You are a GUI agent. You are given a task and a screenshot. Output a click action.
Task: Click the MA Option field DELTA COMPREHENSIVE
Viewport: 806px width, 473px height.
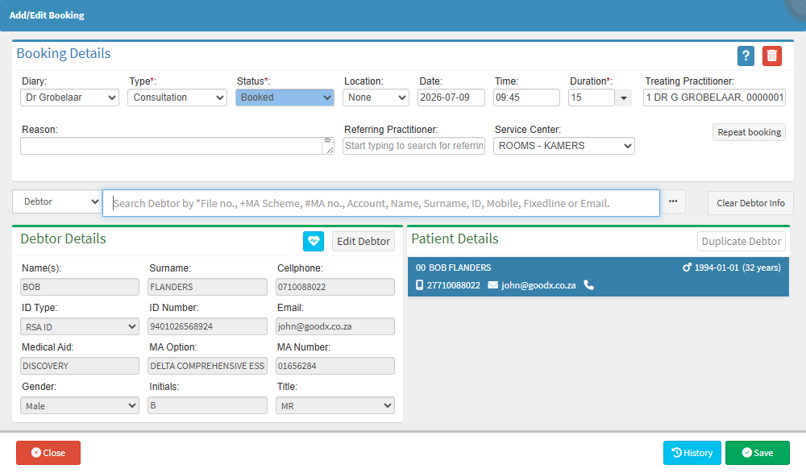(207, 366)
